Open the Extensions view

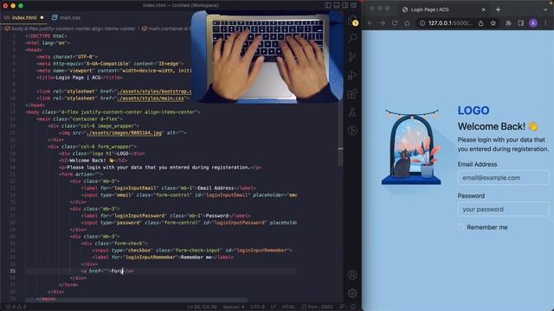pos(352,94)
